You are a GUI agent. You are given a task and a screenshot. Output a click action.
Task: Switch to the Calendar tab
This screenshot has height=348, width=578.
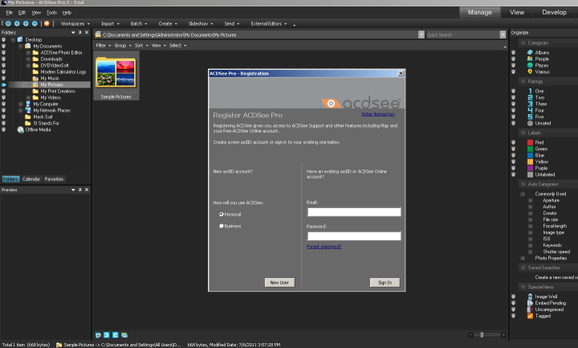31,178
